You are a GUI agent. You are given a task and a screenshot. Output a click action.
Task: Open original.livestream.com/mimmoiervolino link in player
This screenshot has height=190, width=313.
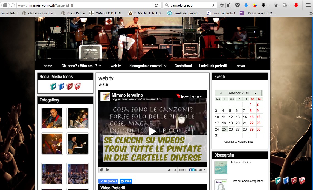[137, 99]
